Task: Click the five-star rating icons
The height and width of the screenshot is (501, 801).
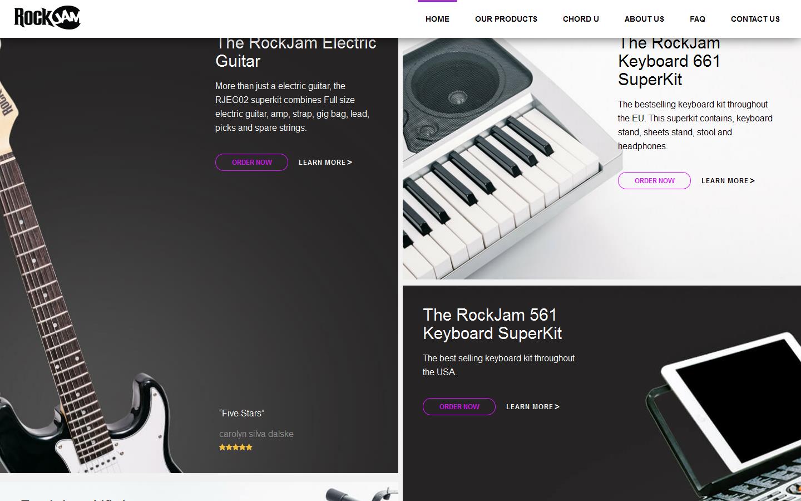Action: [x=236, y=447]
